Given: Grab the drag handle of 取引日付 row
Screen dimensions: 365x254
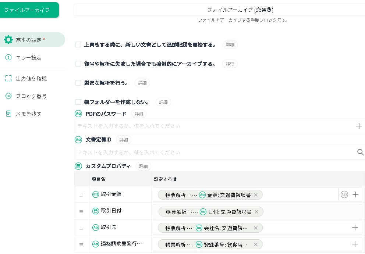Looking at the screenshot, I should click(81, 211).
